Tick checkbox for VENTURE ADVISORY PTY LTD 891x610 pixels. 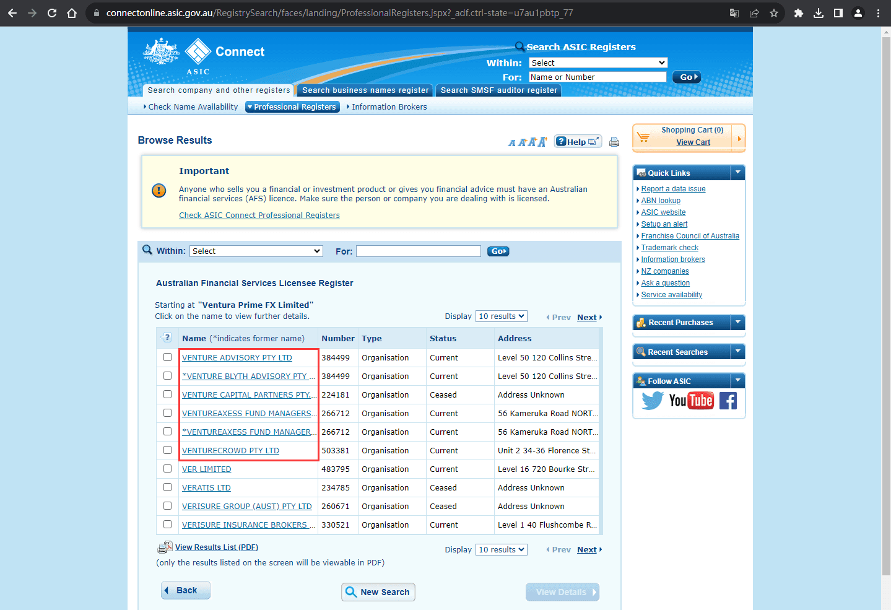167,357
